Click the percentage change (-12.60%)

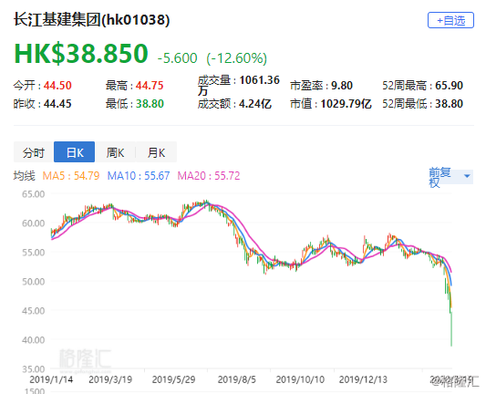click(x=237, y=58)
